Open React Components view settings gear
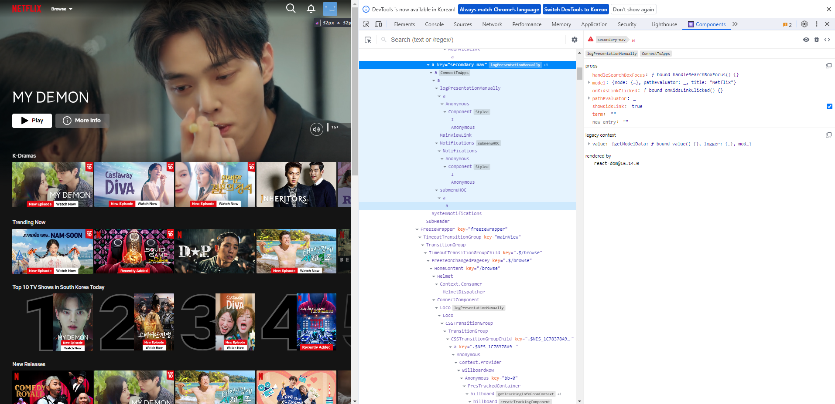The image size is (835, 404). coord(575,40)
